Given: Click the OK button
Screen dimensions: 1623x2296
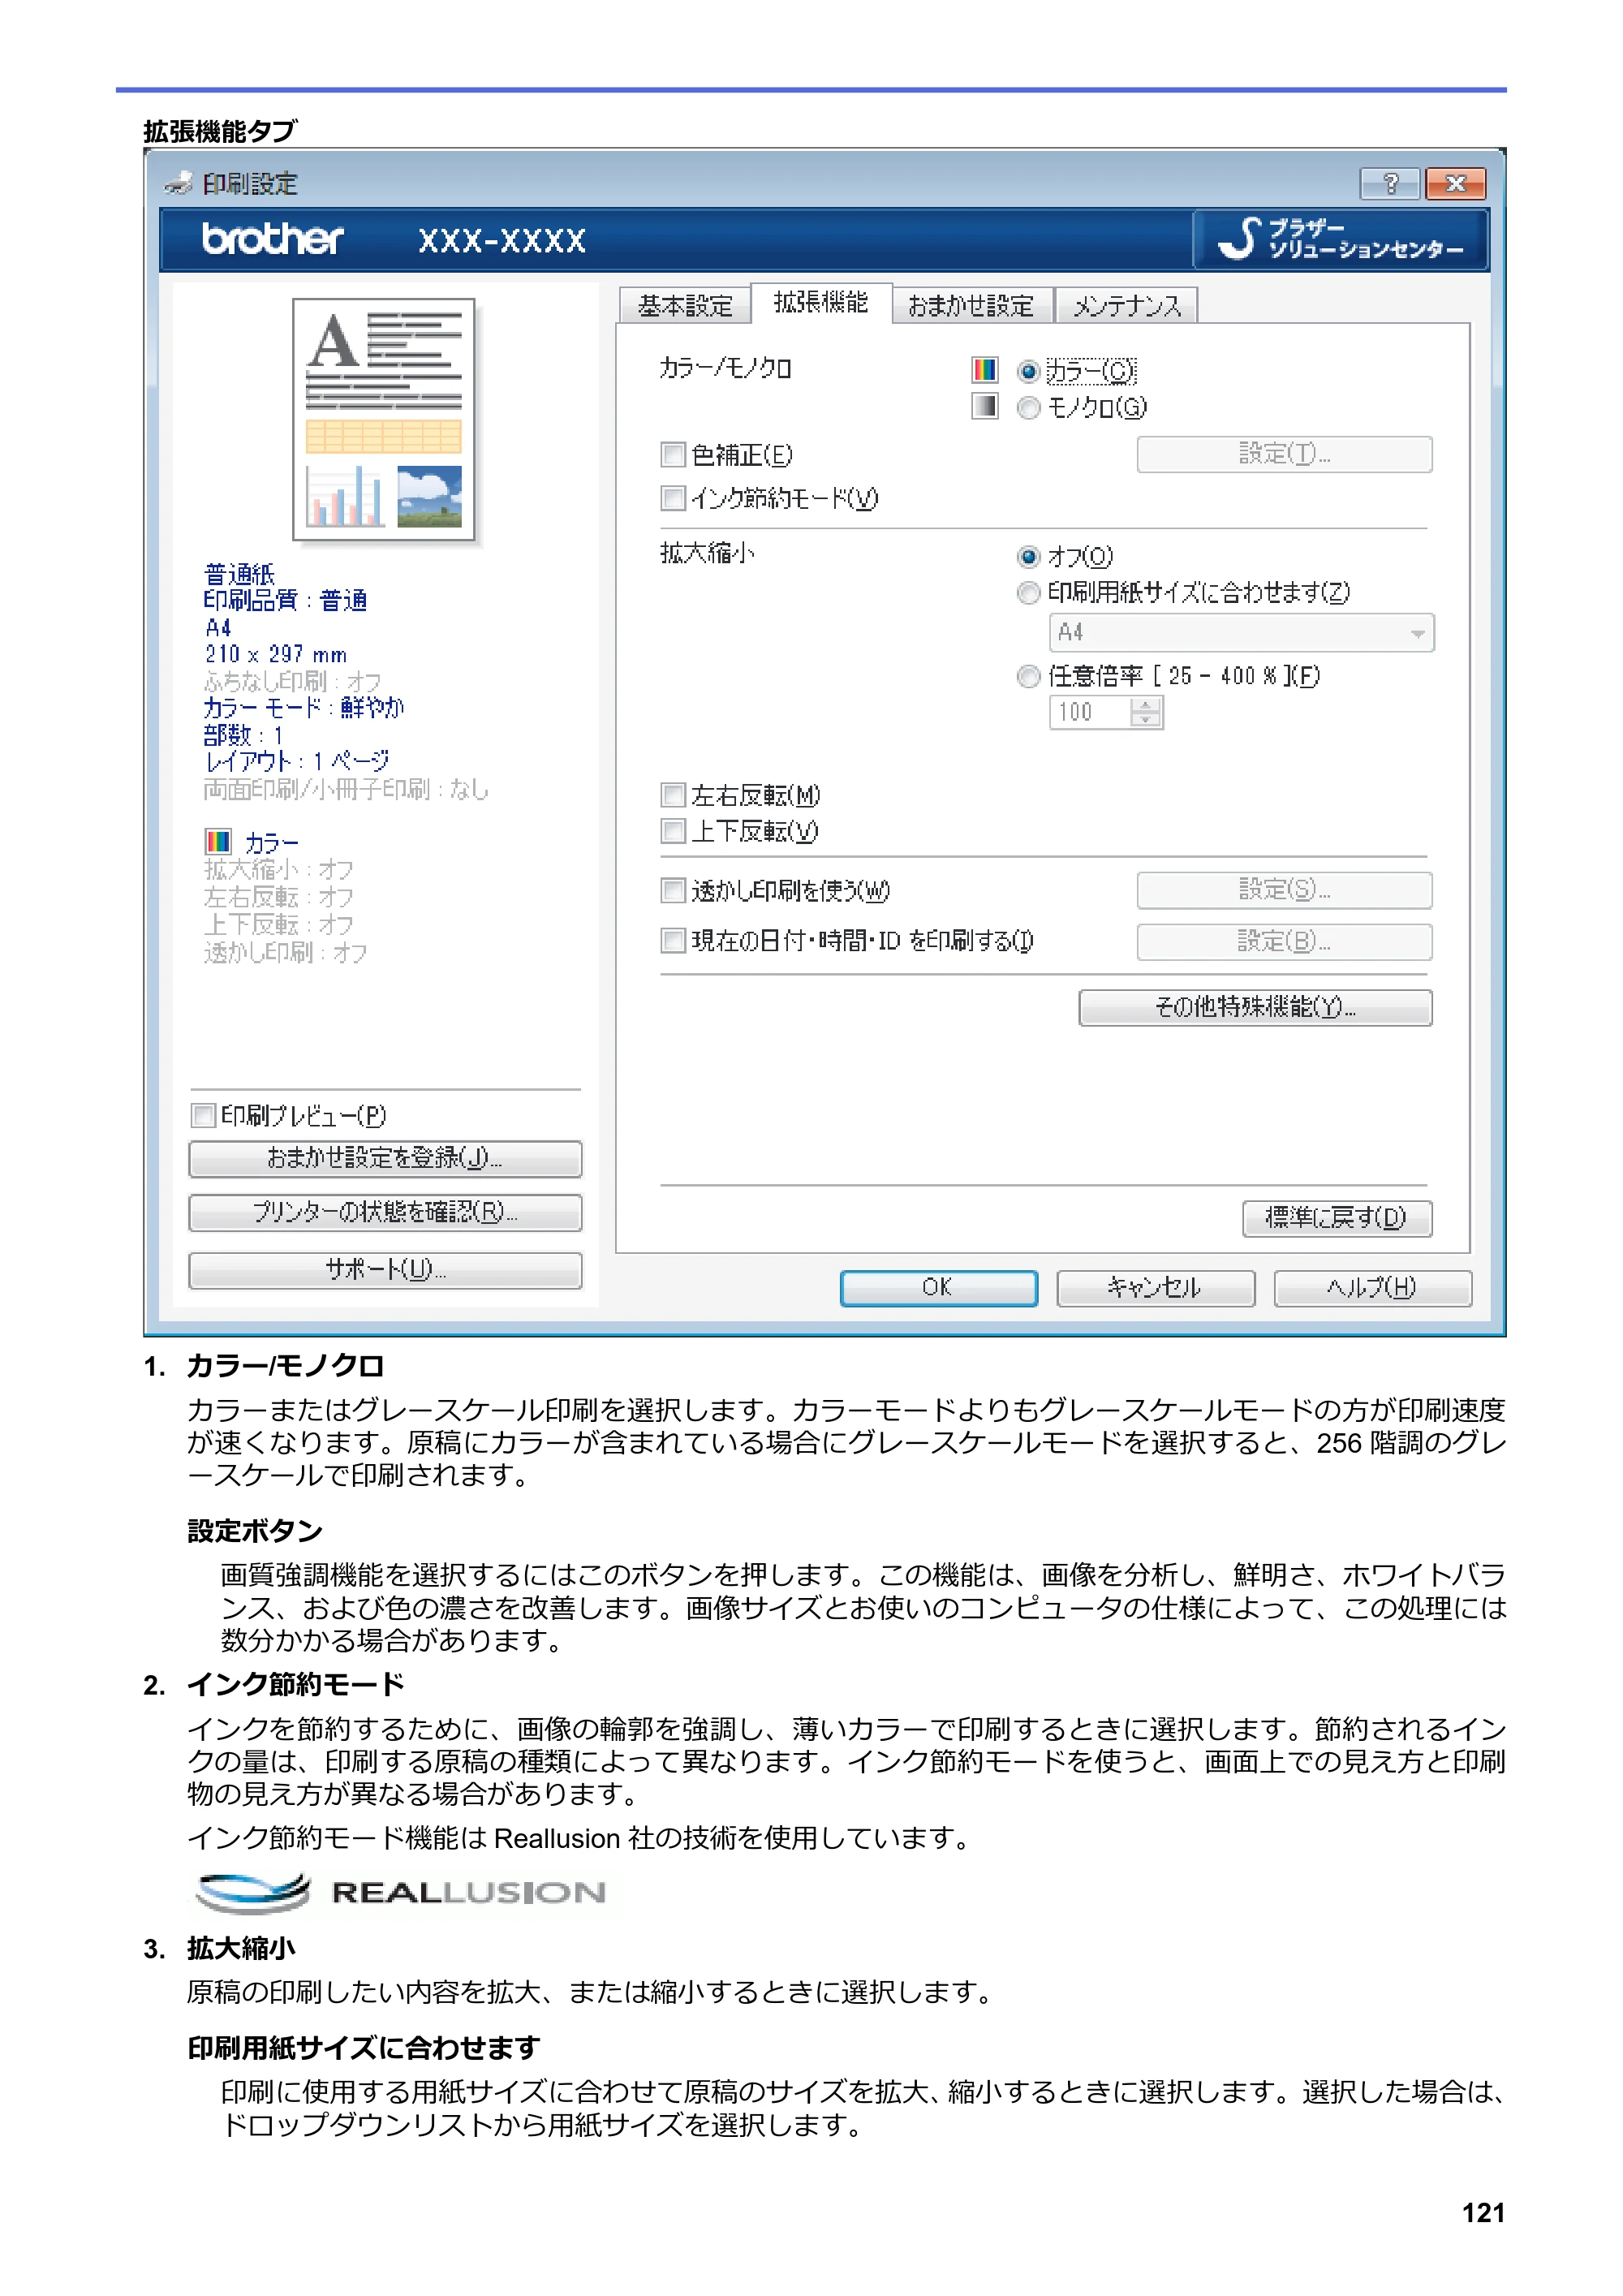Looking at the screenshot, I should click(938, 1288).
